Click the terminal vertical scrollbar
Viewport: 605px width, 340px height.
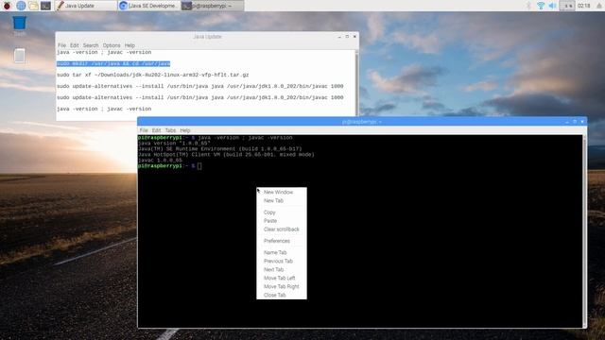point(584,231)
